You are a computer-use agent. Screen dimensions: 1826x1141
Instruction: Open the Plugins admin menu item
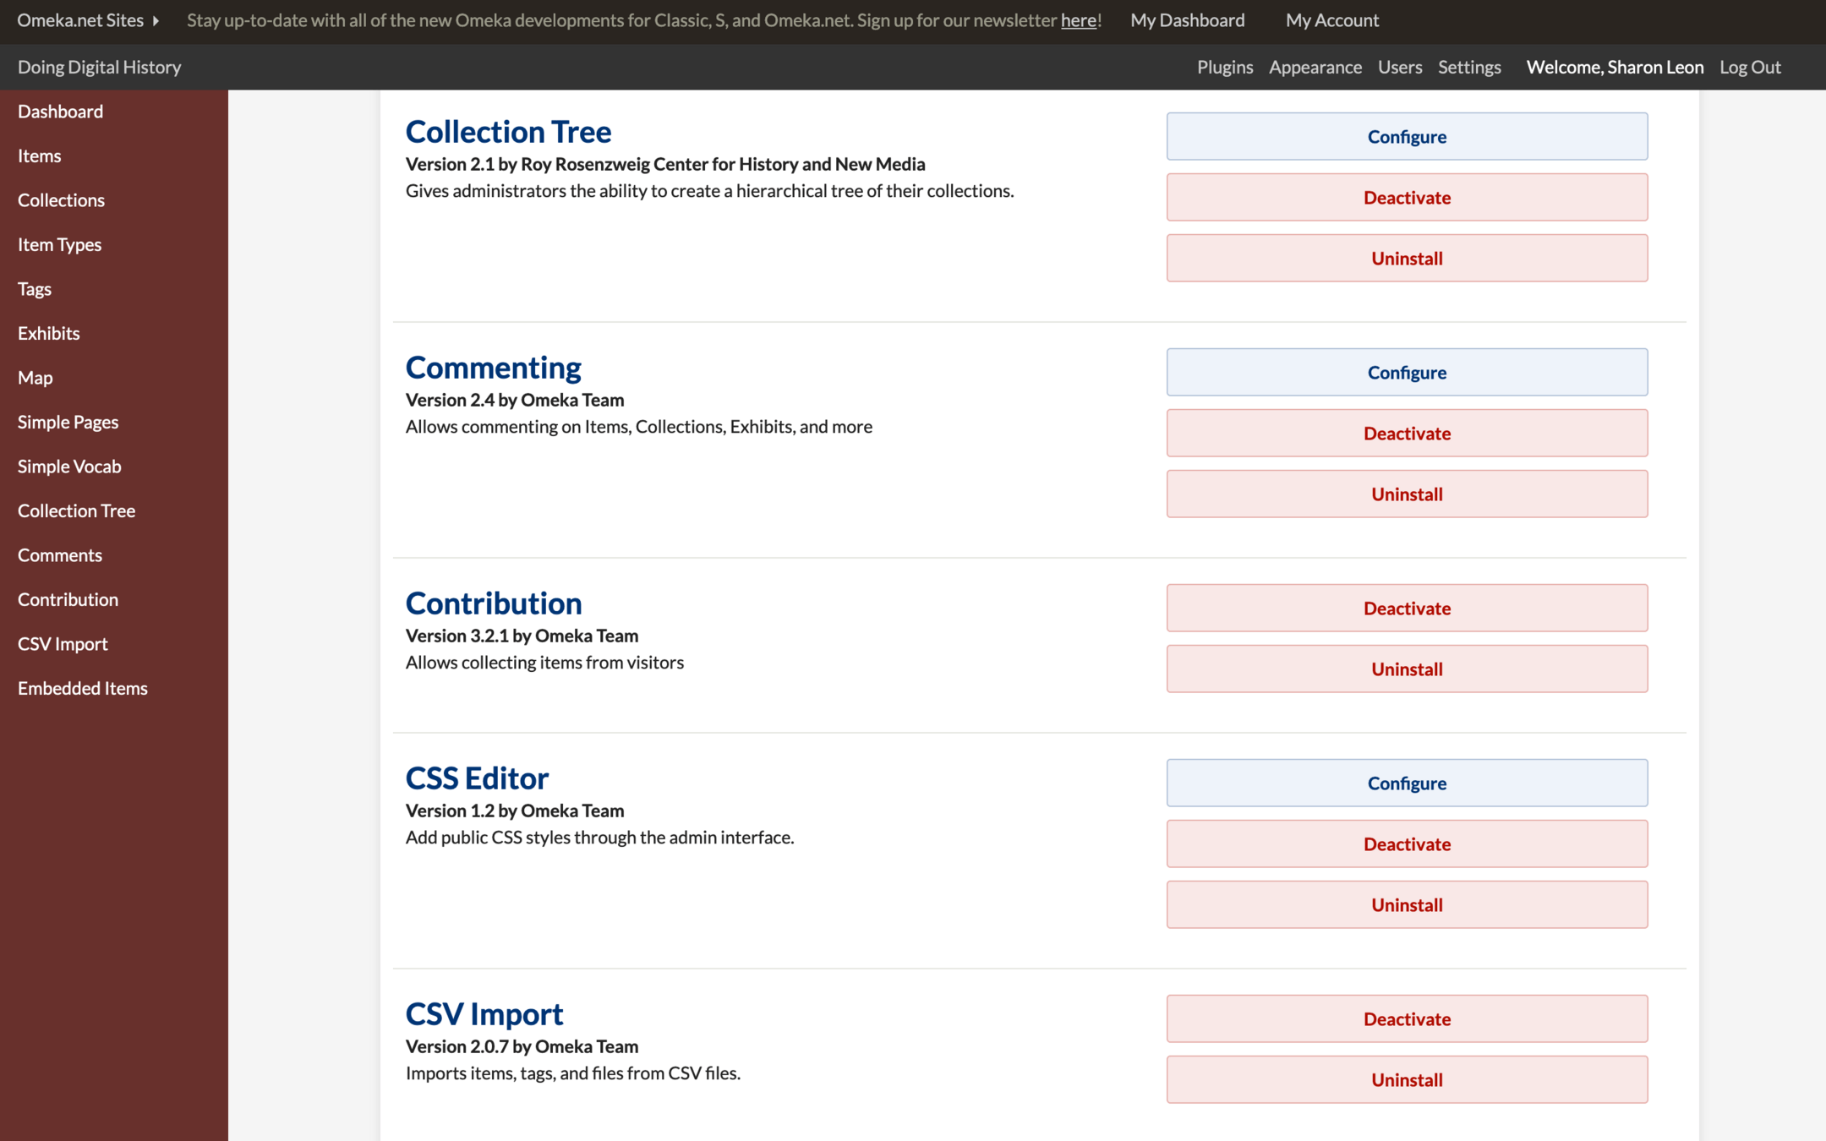tap(1224, 67)
